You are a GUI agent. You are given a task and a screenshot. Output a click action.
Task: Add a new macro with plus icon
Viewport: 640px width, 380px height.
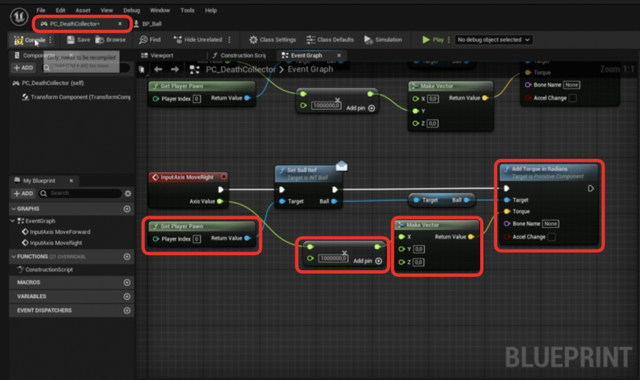coord(127,282)
